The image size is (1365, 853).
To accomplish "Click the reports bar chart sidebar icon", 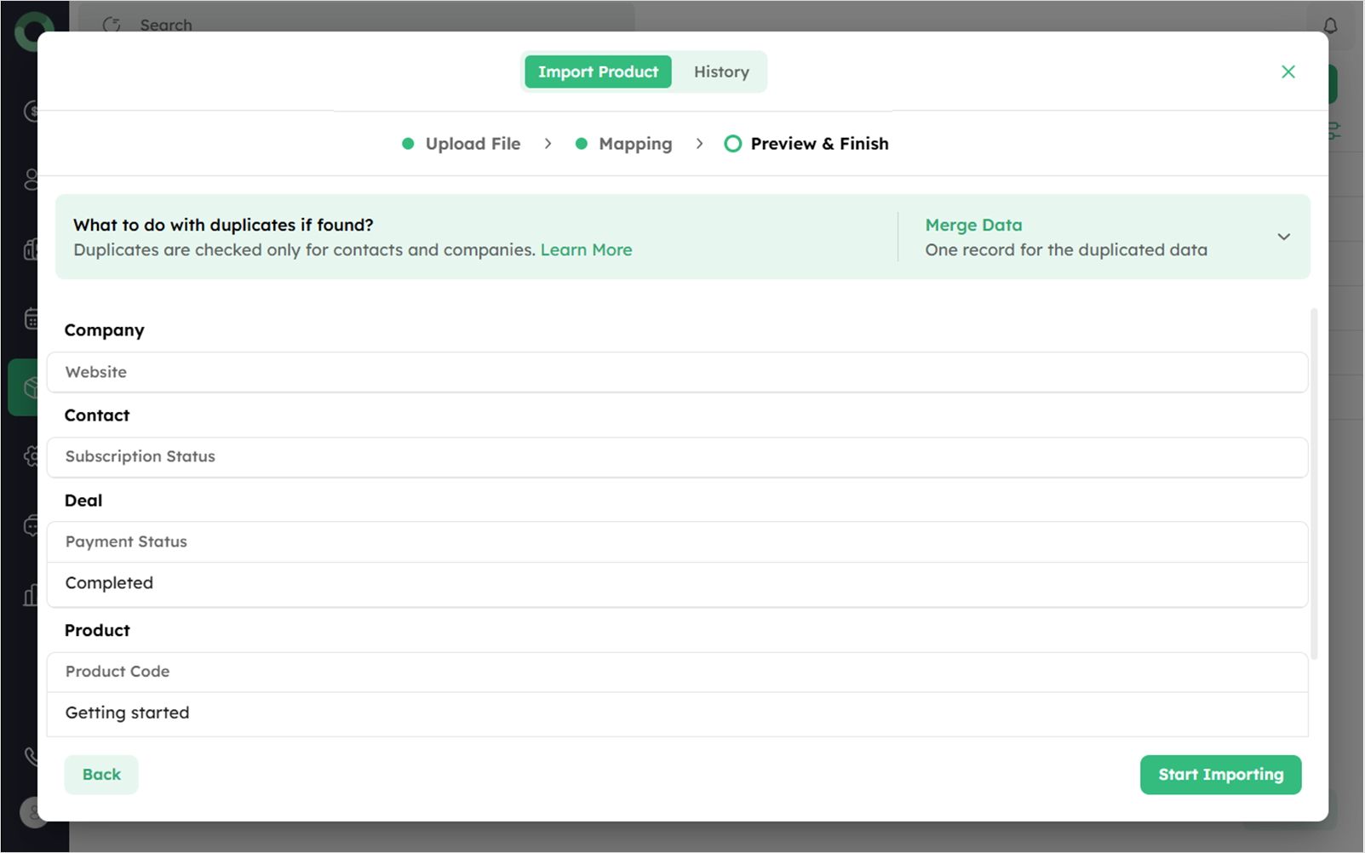I will tap(31, 595).
